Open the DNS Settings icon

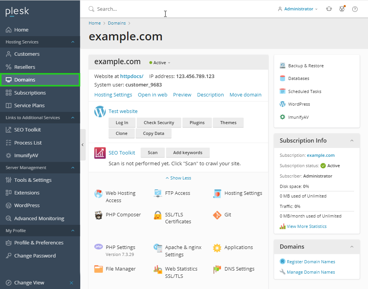coord(217,269)
